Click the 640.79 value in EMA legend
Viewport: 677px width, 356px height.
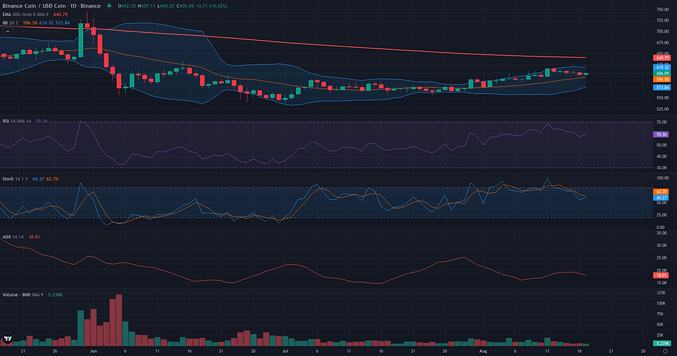(x=61, y=15)
